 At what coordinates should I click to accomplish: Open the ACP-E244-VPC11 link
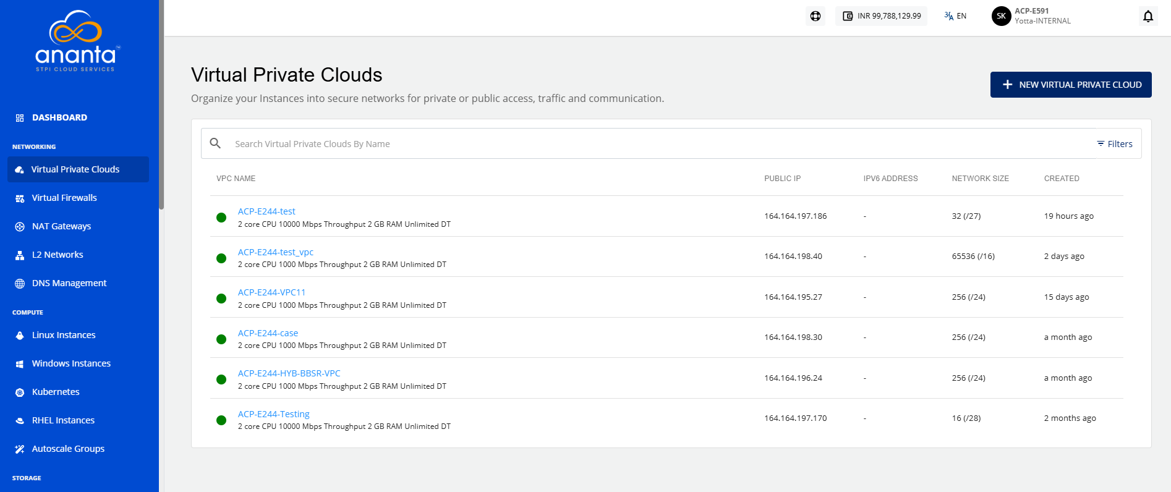[x=271, y=292]
